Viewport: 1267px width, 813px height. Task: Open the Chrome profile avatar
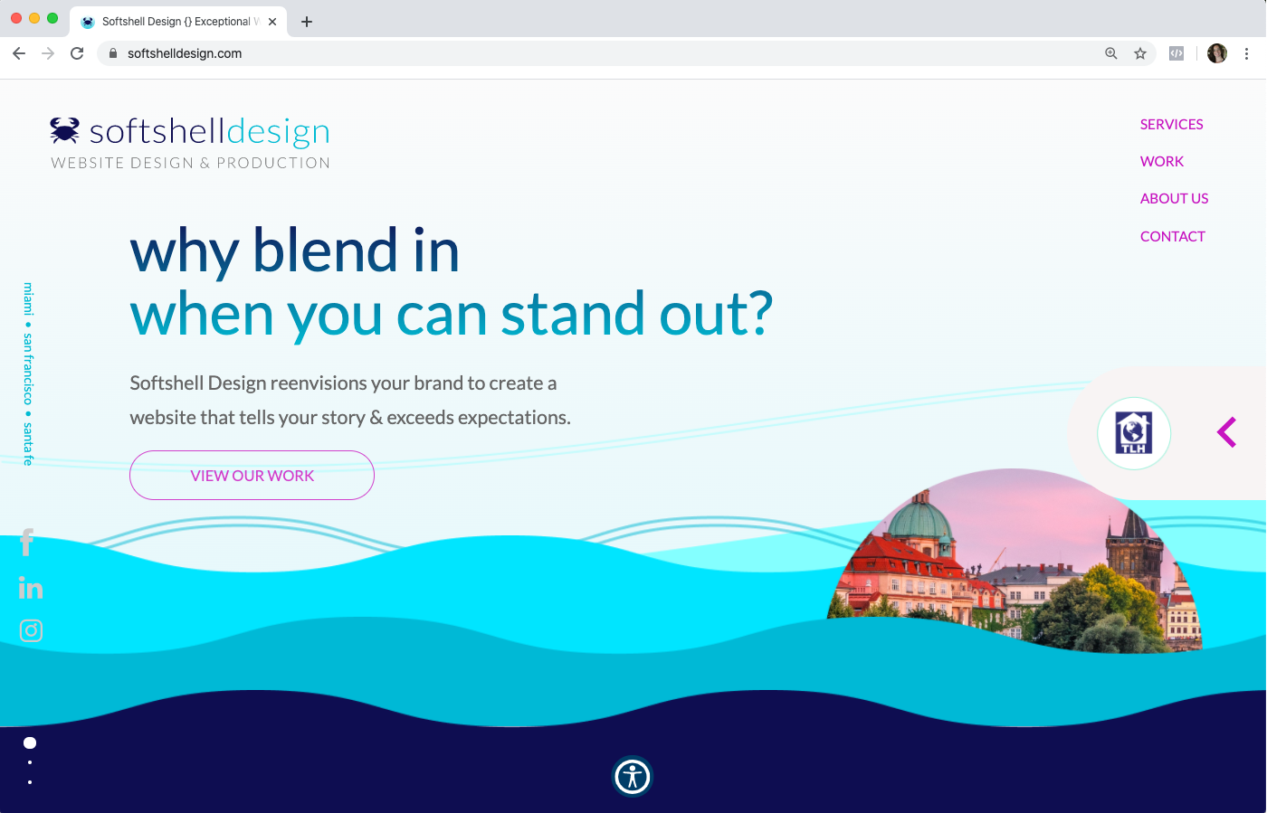[1217, 53]
